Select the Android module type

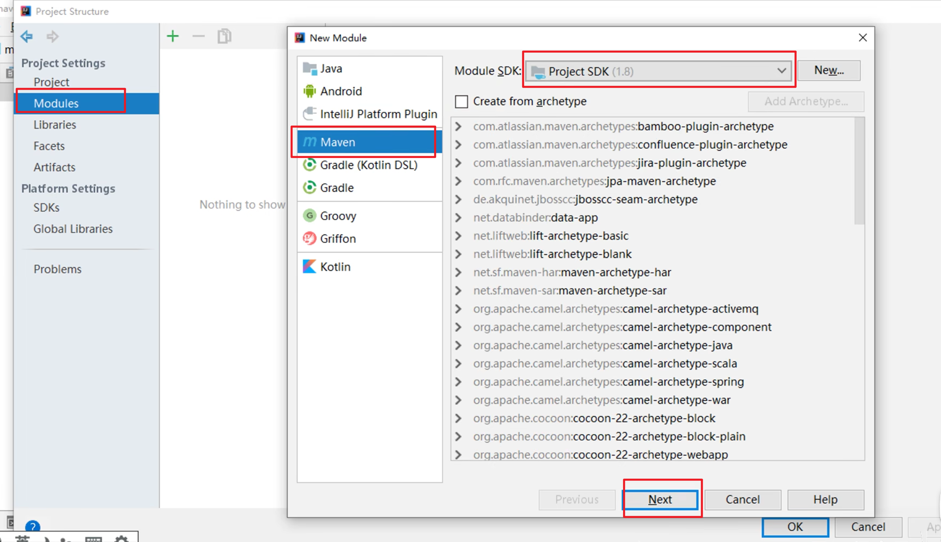point(341,91)
